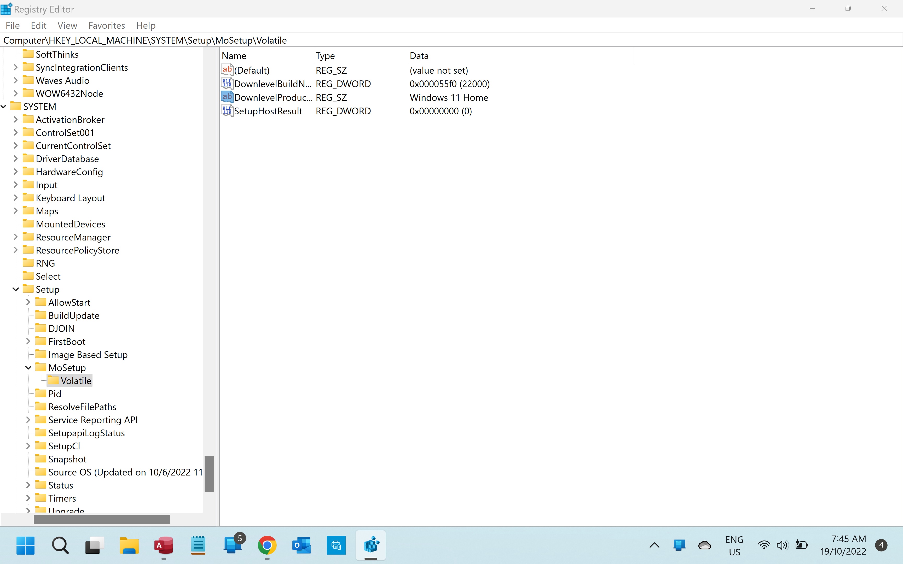The height and width of the screenshot is (564, 903).
Task: Expand the Timers key
Action: pos(28,498)
